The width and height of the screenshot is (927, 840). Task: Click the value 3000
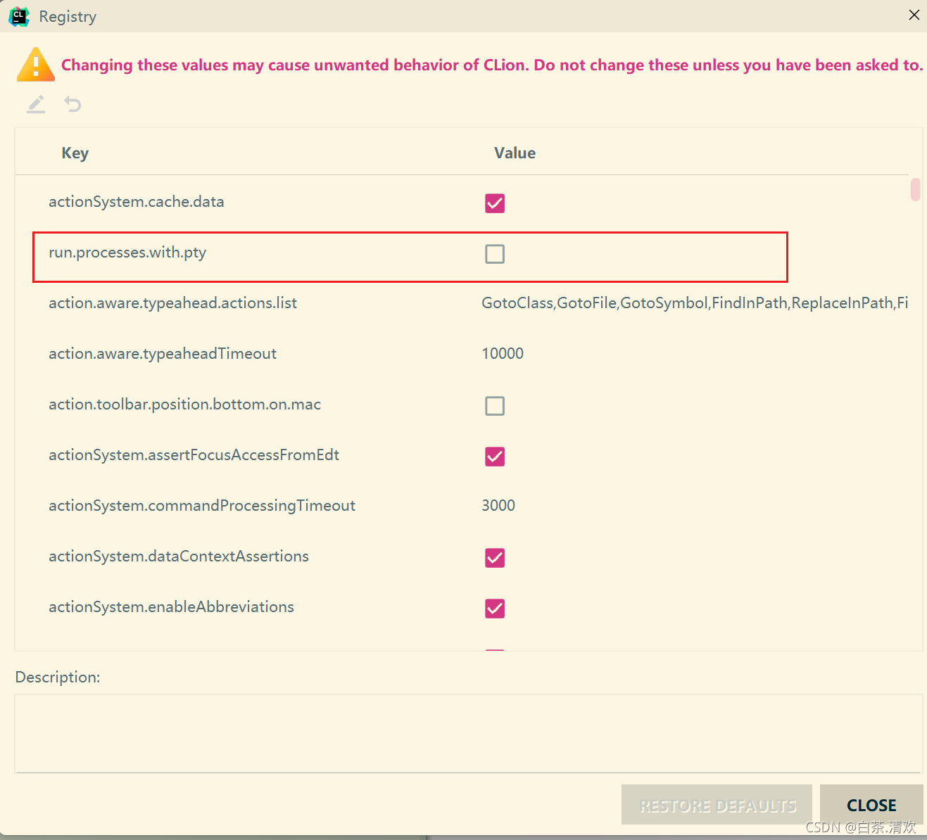click(x=498, y=506)
